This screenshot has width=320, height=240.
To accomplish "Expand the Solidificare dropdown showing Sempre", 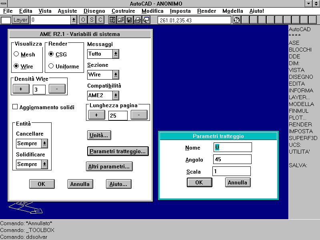I will click(x=44, y=164).
